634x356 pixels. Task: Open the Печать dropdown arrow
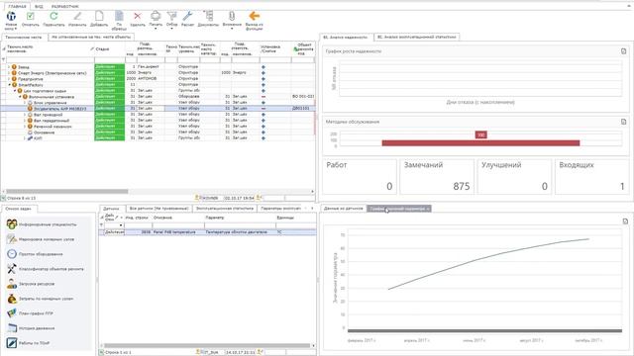pos(156,29)
